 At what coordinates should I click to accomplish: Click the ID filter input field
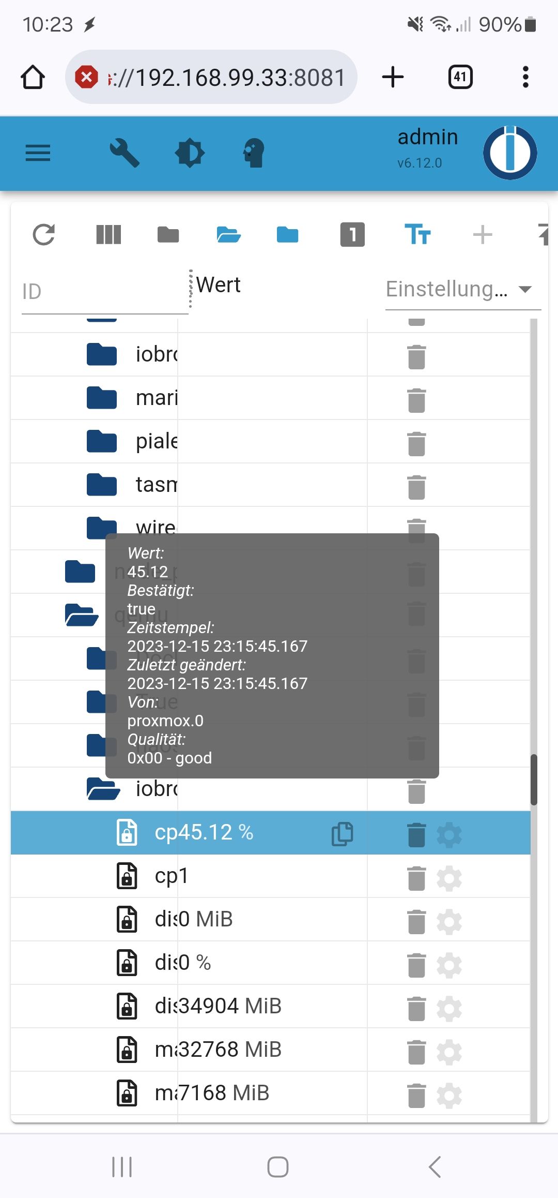click(x=105, y=292)
